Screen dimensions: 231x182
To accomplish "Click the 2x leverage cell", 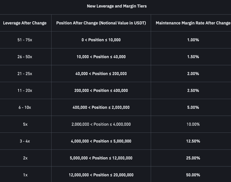I will 25,158.
